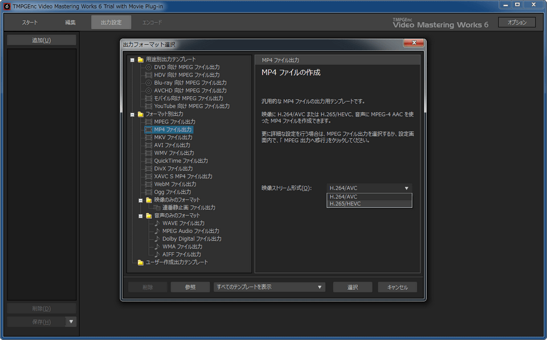Click the film icon beside WMV ファイル出力

click(x=148, y=153)
